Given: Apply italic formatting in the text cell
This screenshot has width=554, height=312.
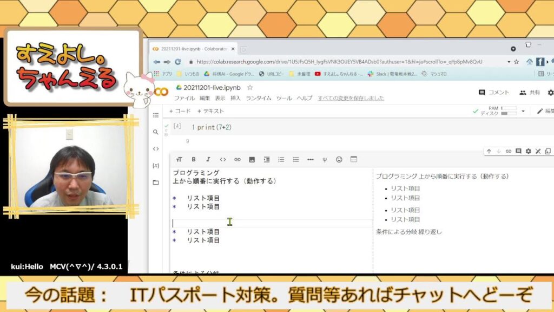Looking at the screenshot, I should [208, 160].
